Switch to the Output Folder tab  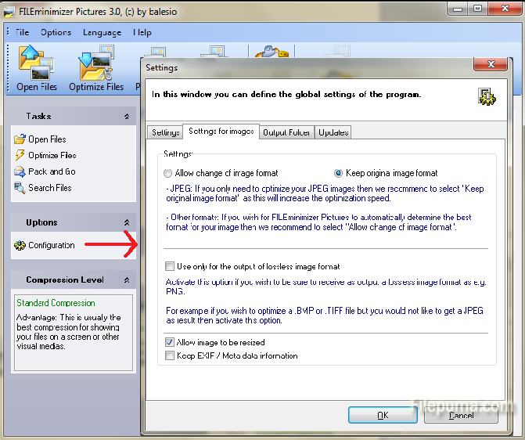(x=287, y=132)
